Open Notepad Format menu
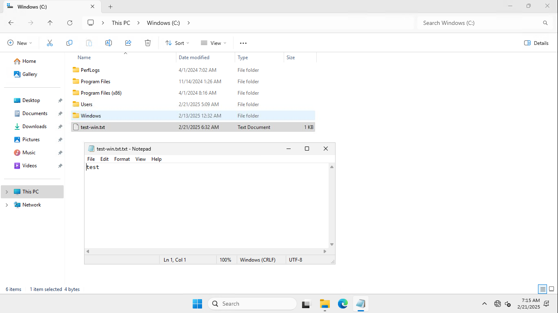The height and width of the screenshot is (313, 558). coord(122,159)
